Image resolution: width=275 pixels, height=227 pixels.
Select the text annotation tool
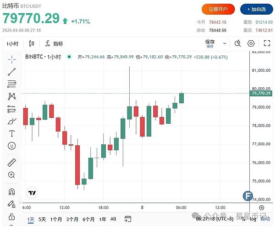(11, 133)
